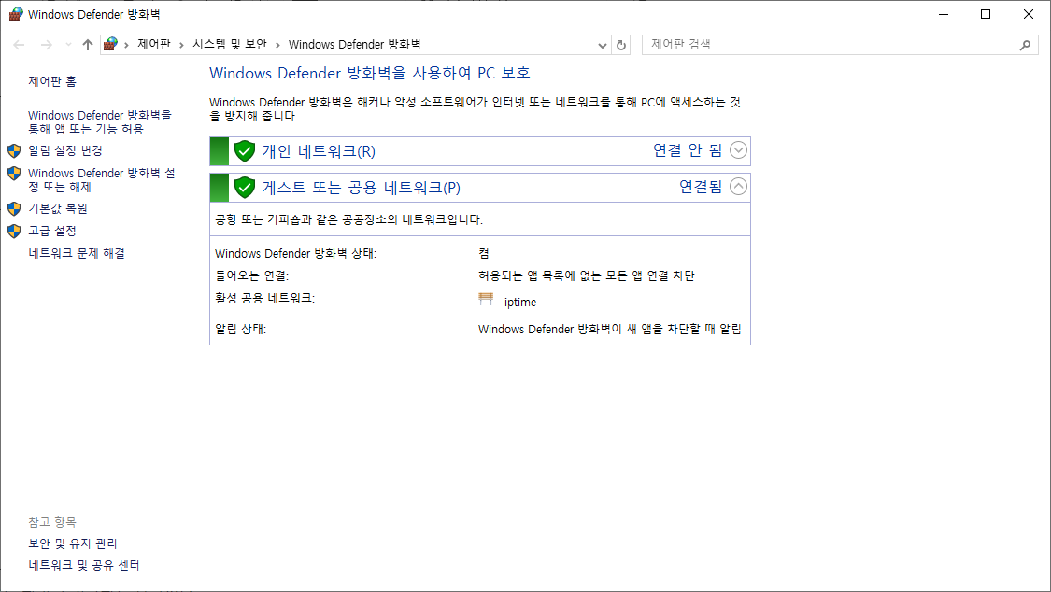Expand the 개인 네트워크 section chevron
Screen dimensions: 1051x592
[738, 150]
